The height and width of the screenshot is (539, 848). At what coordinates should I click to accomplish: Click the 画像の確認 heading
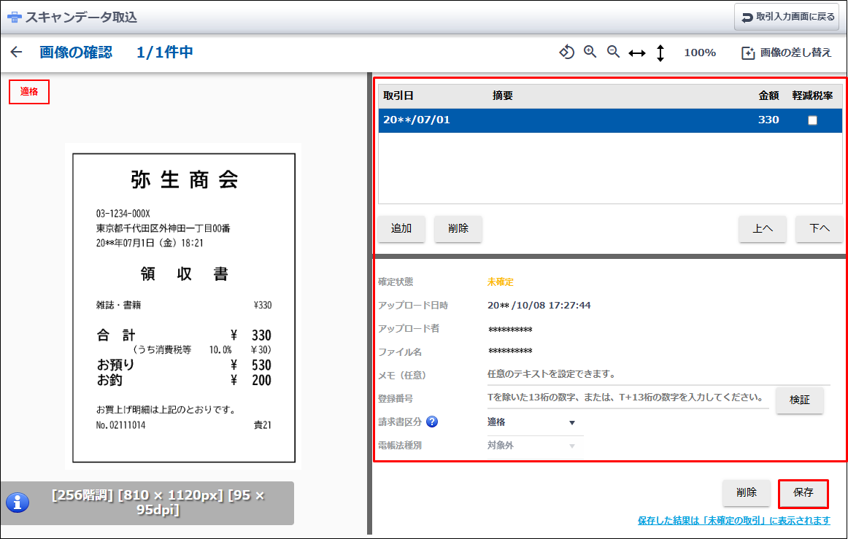pyautogui.click(x=76, y=53)
